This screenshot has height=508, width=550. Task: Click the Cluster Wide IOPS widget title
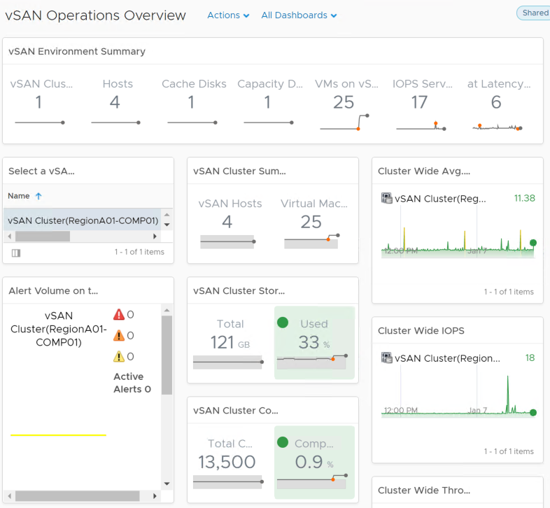click(421, 330)
